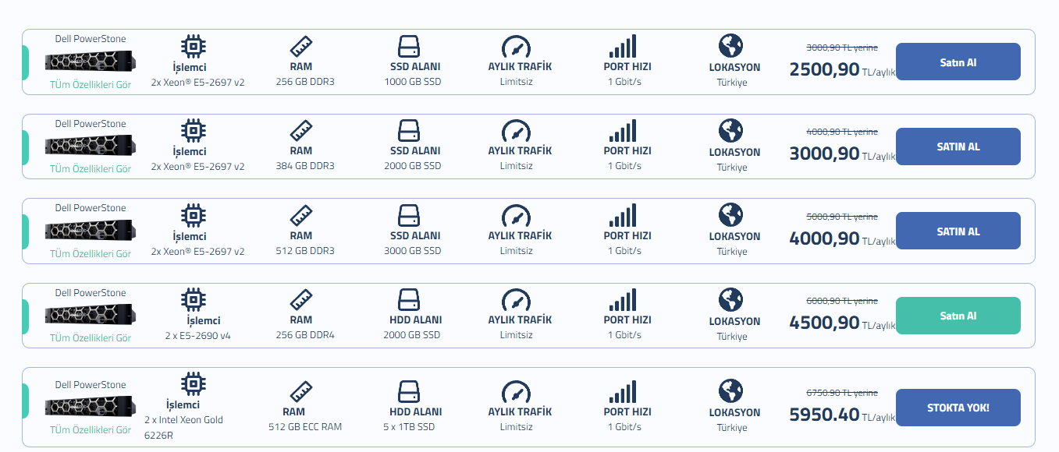The width and height of the screenshot is (1059, 452).
Task: Click the server image in the 4500,90 TL row
Action: click(91, 314)
